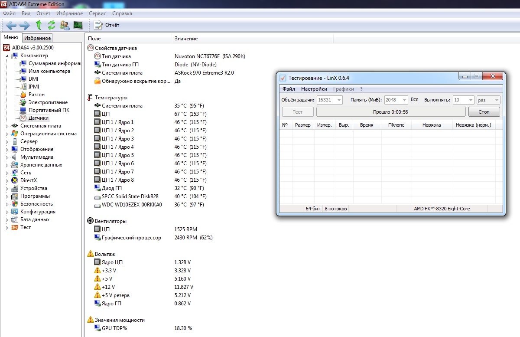This screenshot has height=337, width=520.
Task: Switch to the Избранное tab
Action: [x=37, y=38]
